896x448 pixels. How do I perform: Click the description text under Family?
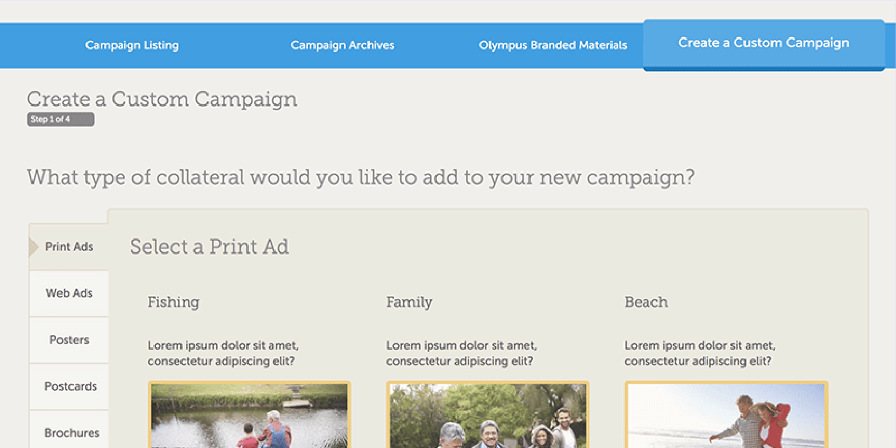click(x=461, y=353)
